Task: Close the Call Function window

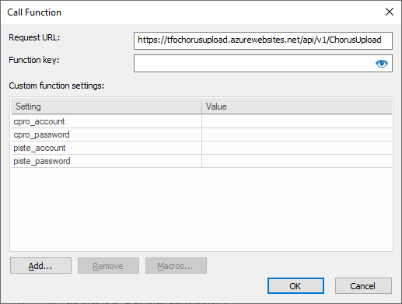Action: click(390, 12)
